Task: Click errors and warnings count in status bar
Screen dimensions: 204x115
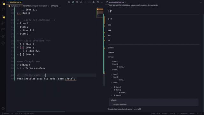Action: coord(19,114)
